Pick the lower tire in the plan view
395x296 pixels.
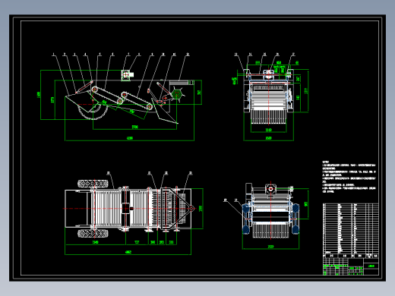pyautogui.click(x=93, y=233)
